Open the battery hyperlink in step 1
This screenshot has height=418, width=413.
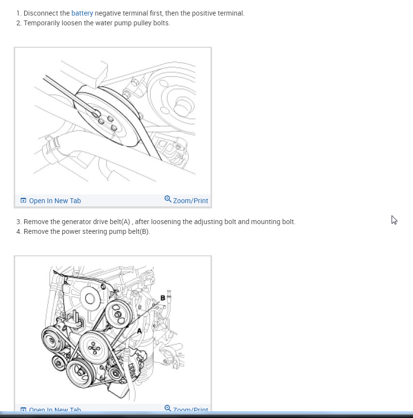82,13
